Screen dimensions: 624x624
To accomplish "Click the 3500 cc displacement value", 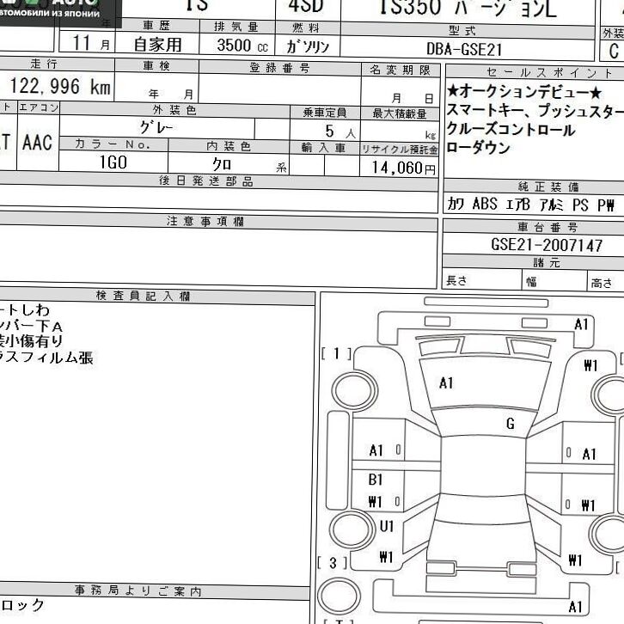I will (x=242, y=46).
